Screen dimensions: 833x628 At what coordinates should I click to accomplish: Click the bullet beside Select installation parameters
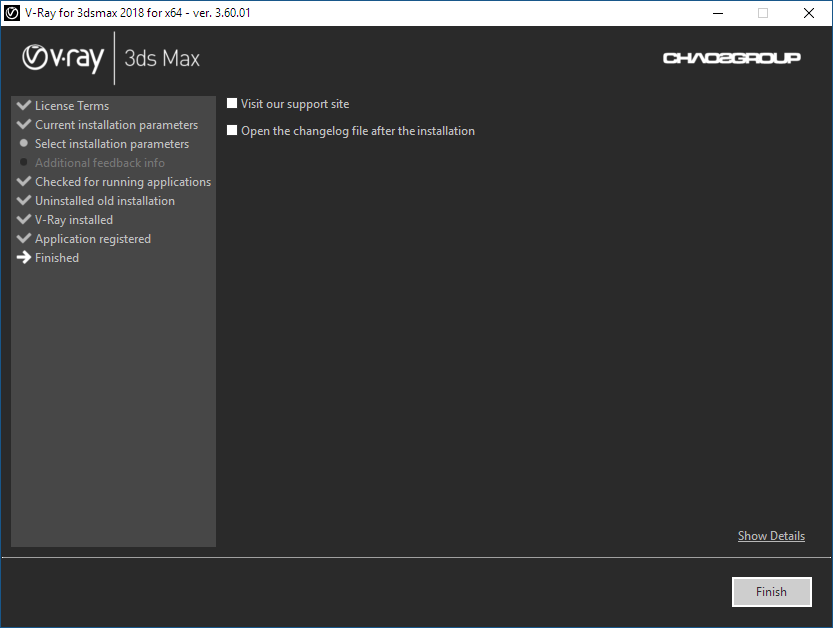click(x=23, y=143)
